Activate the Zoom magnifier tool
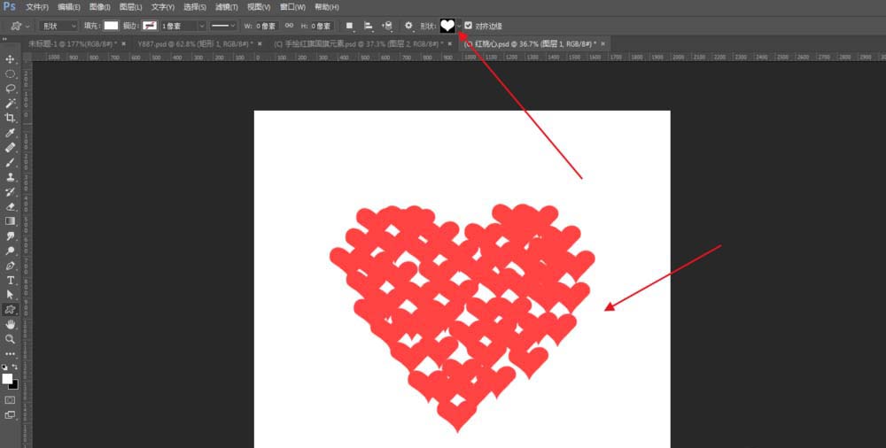Viewport: 886px width, 448px height. point(11,338)
